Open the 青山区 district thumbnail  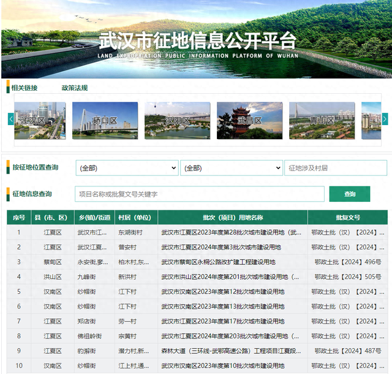[x=322, y=121]
